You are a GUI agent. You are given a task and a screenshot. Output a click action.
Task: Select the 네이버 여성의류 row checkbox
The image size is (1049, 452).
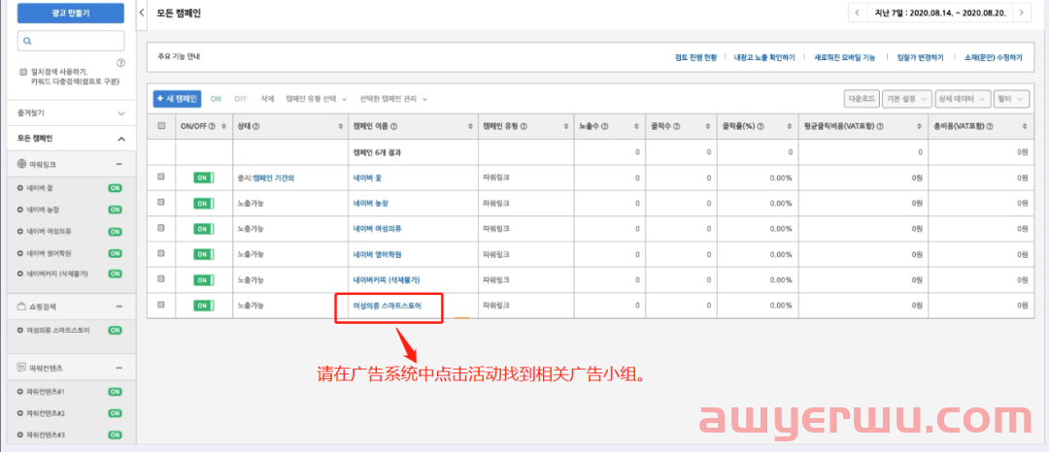(x=161, y=228)
